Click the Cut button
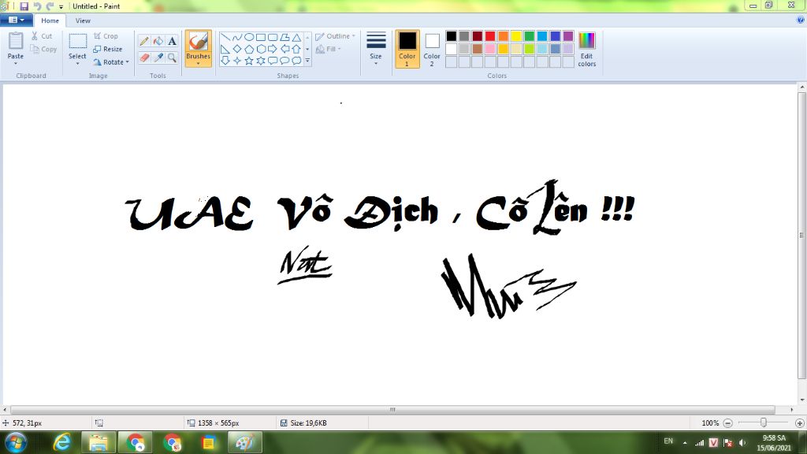 [42, 36]
